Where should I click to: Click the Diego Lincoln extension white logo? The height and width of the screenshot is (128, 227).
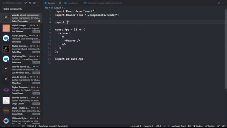click(x=6, y=100)
